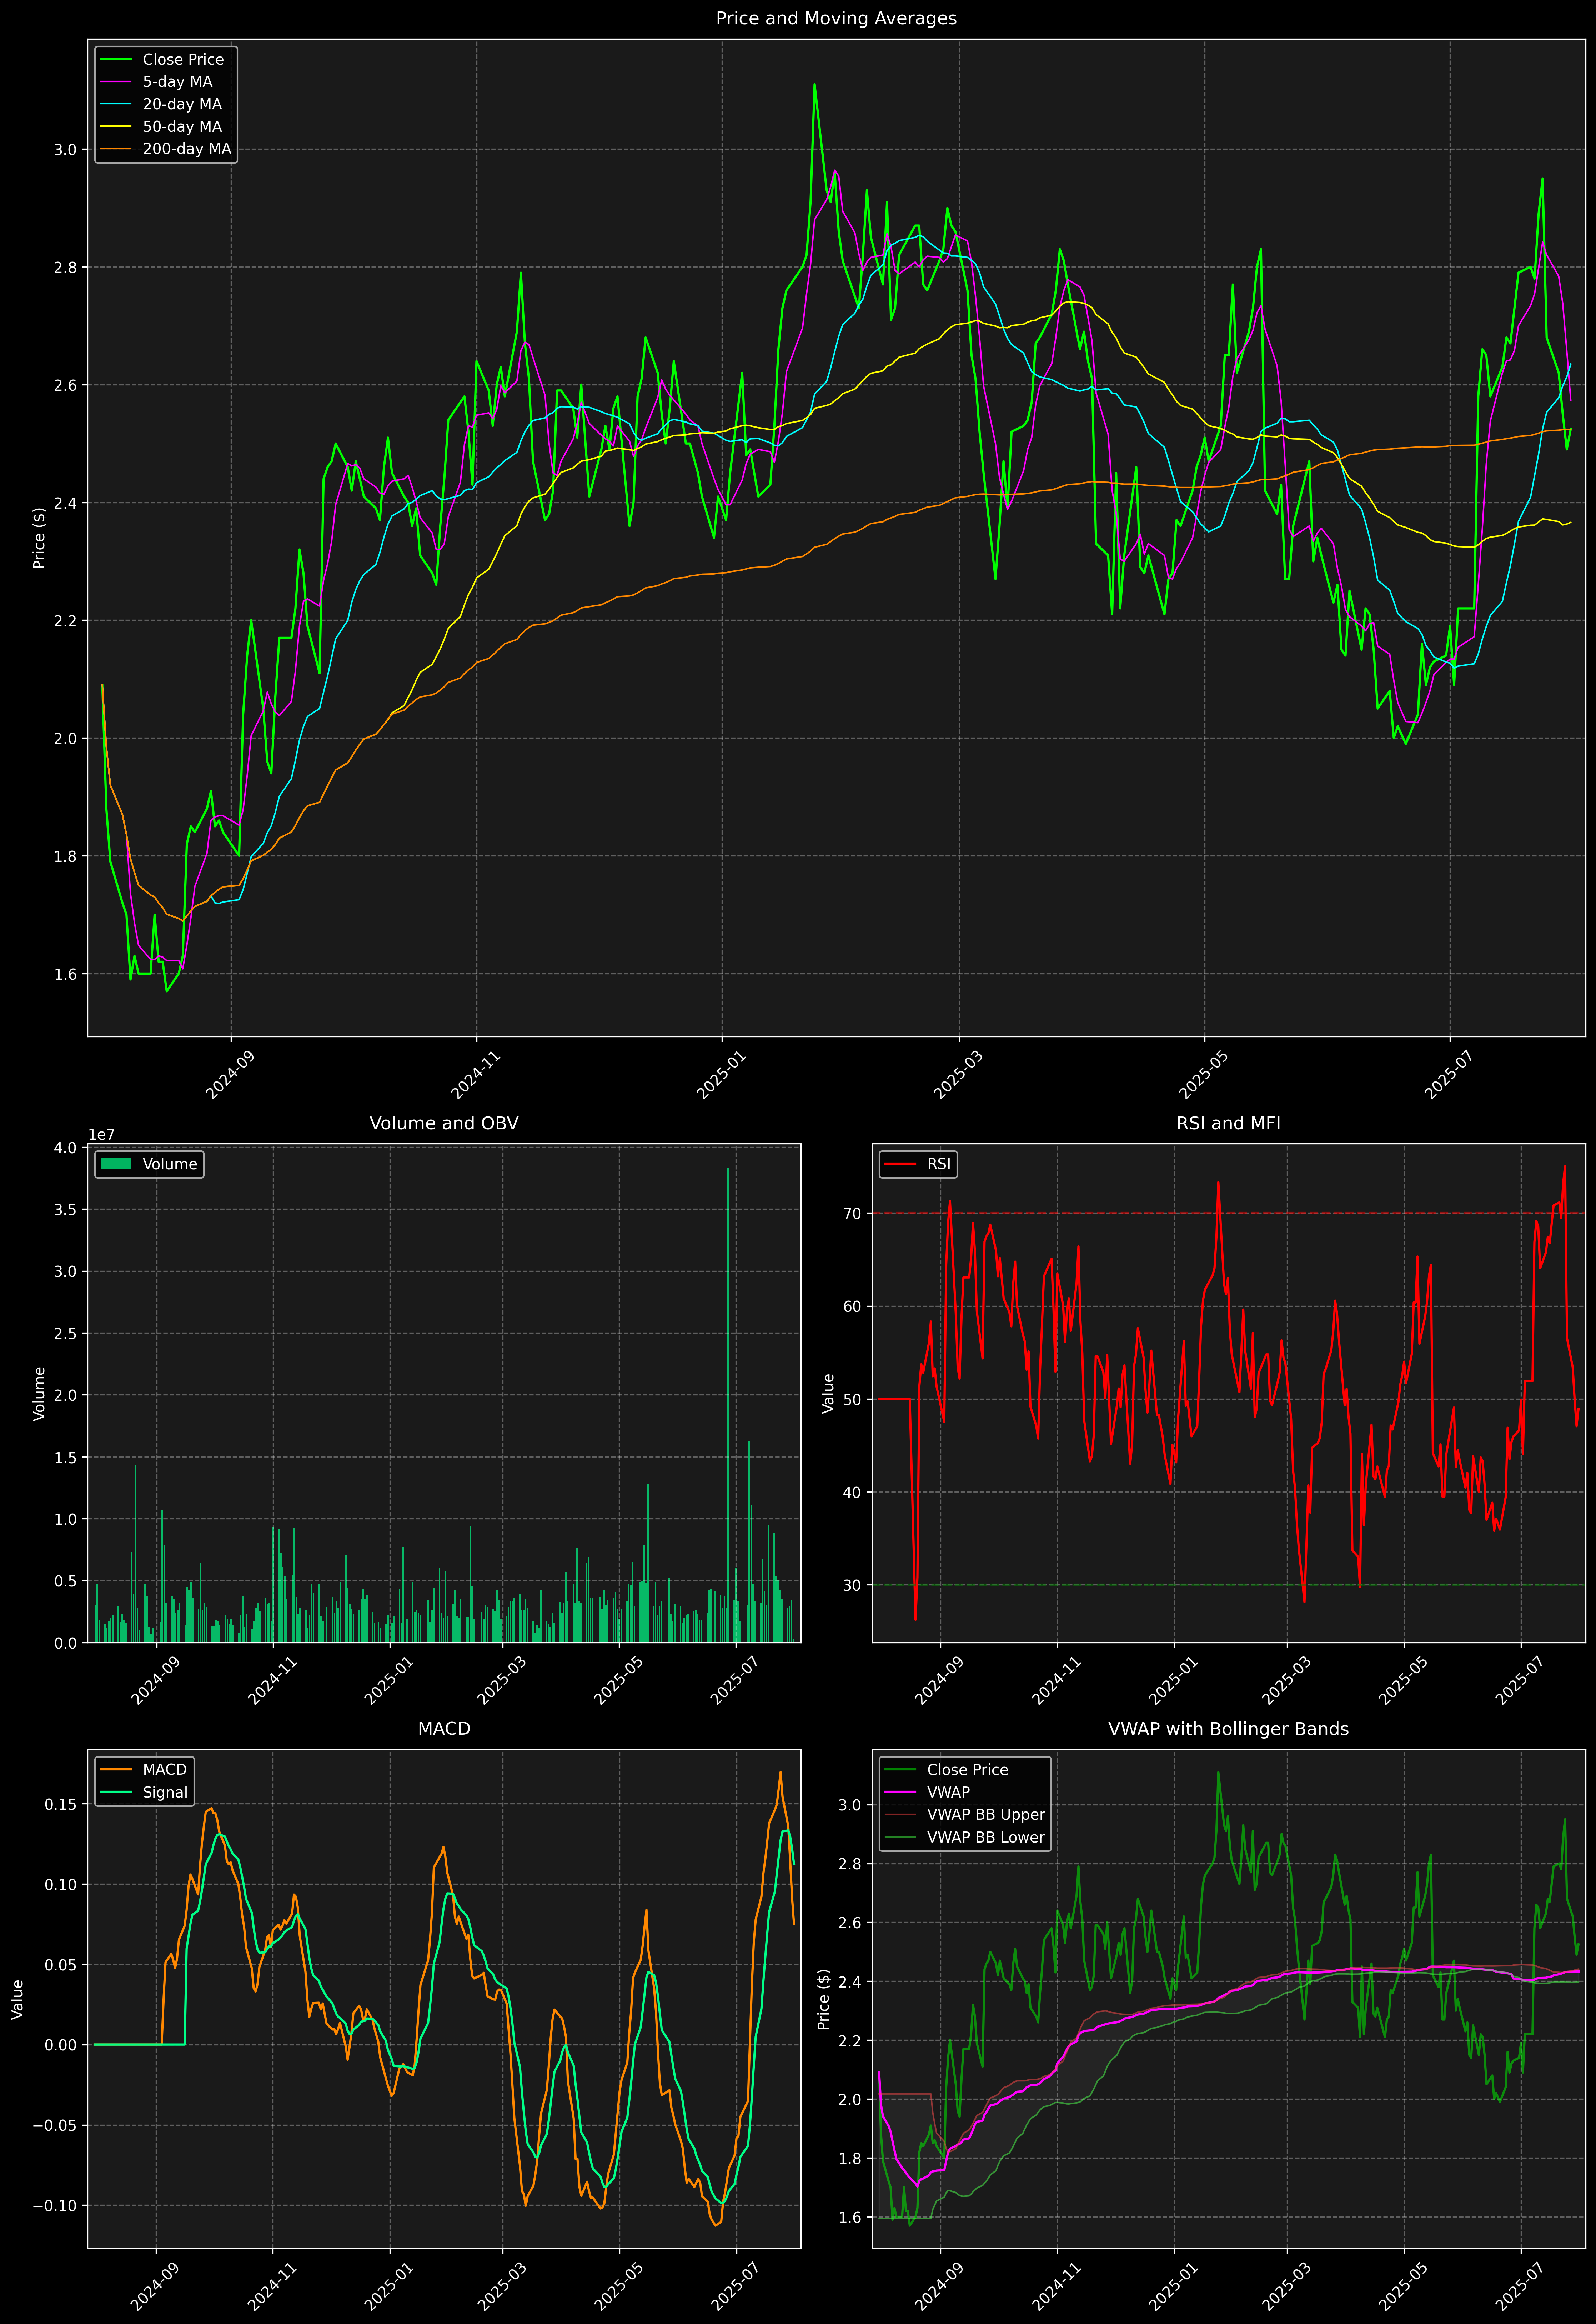
Task: Click the 'Price and Moving Averages' chart title
Action: (x=836, y=18)
